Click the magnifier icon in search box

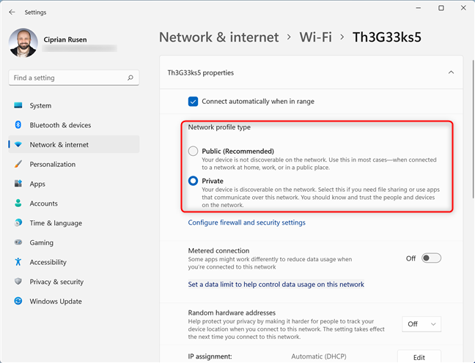tap(130, 78)
